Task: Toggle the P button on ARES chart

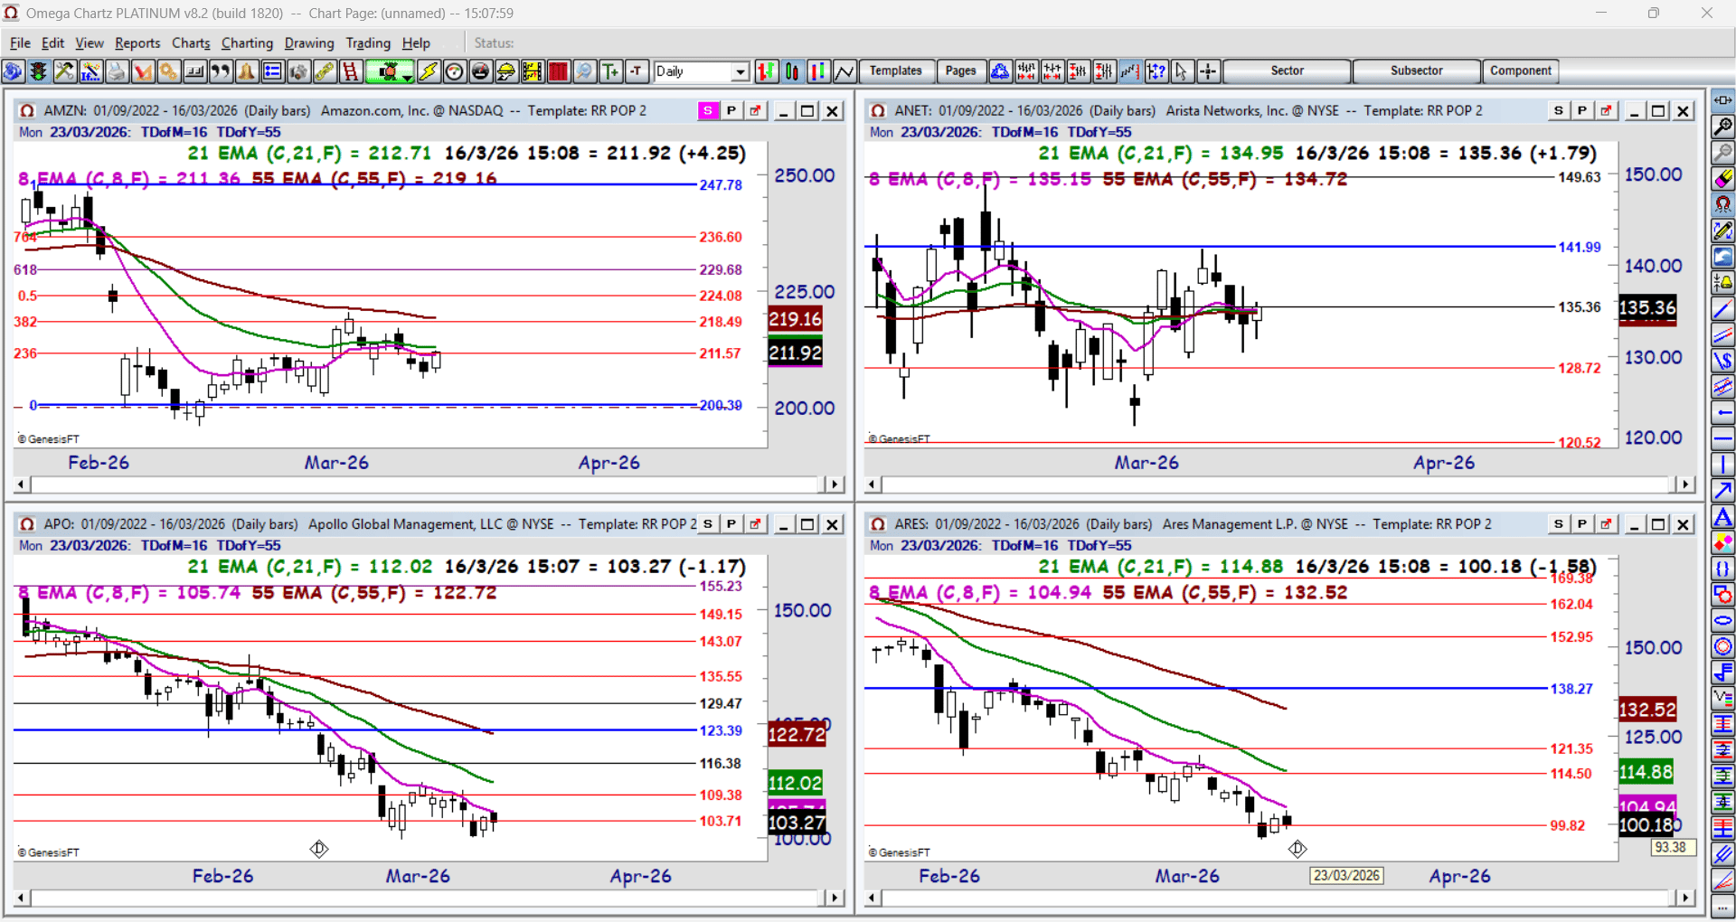Action: [x=1582, y=524]
